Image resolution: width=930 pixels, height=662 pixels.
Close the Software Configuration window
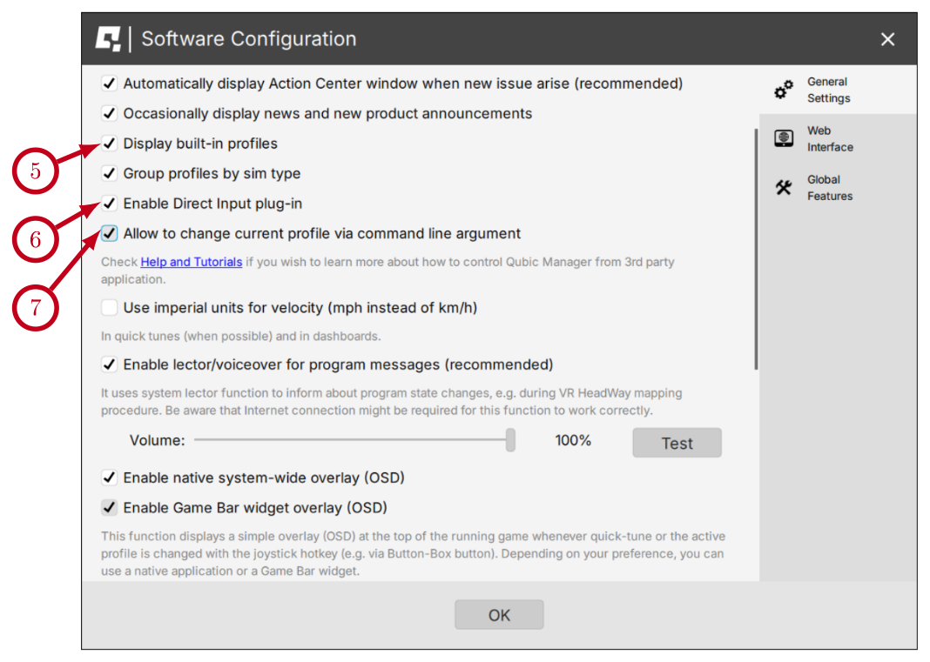pos(887,39)
